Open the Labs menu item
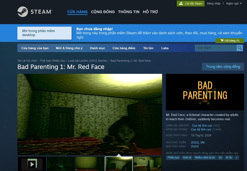Image resolution: width=247 pixels, height=171 pixels. pyautogui.click(x=165, y=48)
